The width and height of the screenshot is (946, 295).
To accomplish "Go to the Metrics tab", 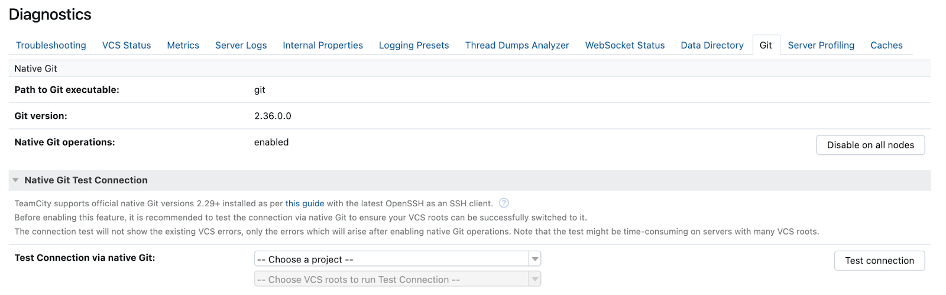I will click(183, 45).
